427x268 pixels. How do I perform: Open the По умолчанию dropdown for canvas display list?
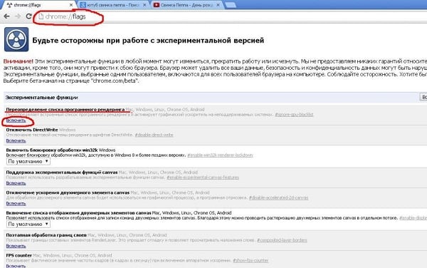coord(28,224)
